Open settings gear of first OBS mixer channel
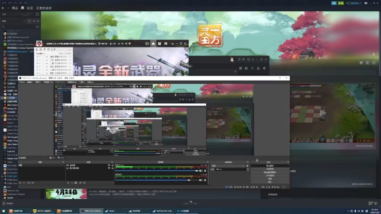 205,171
